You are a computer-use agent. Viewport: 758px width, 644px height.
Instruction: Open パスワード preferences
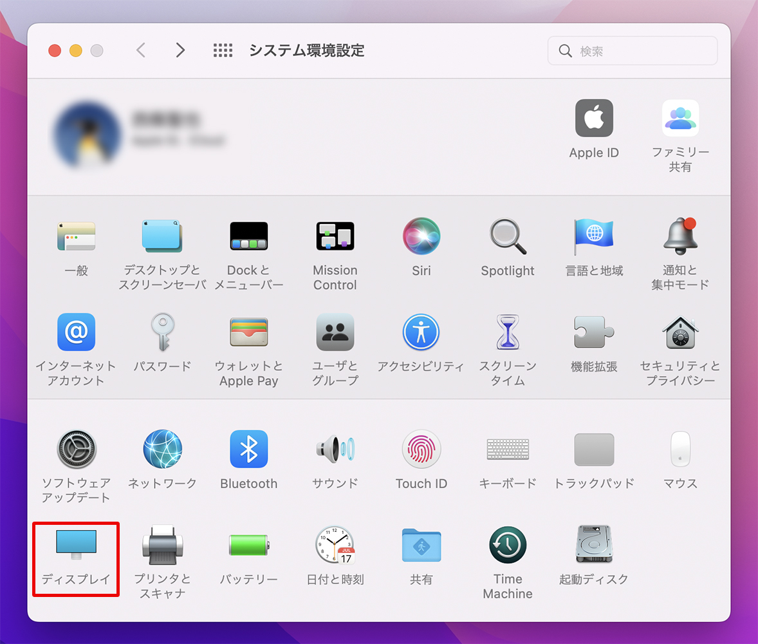coord(162,332)
